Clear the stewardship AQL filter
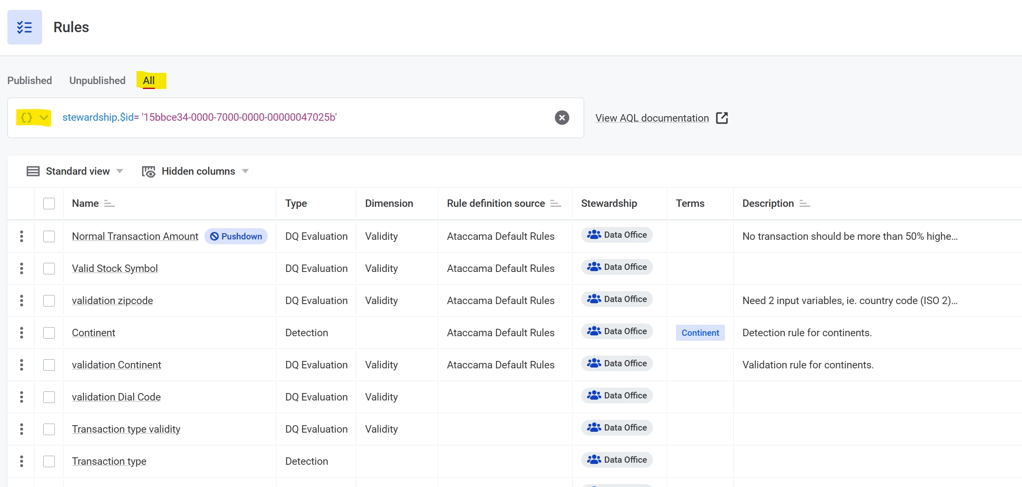 pos(562,118)
